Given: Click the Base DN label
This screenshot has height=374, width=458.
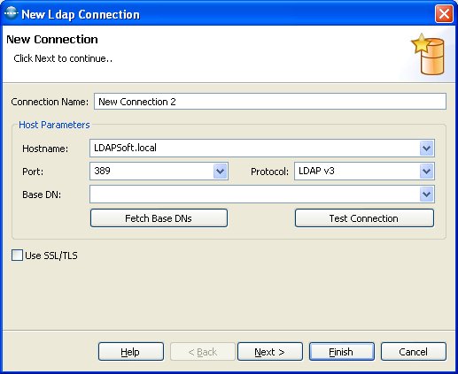Looking at the screenshot, I should pos(42,195).
